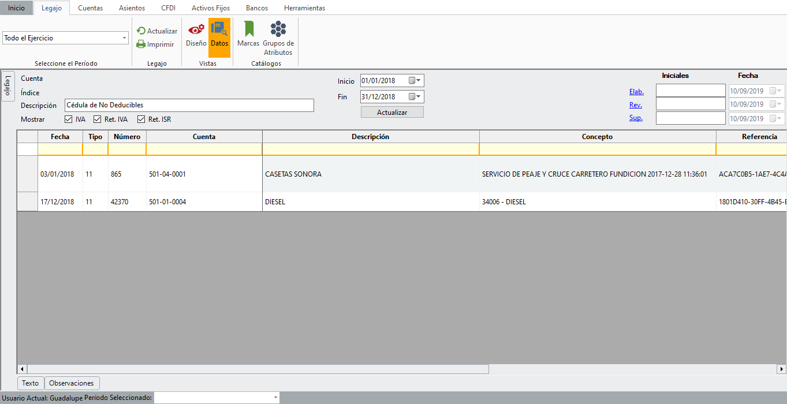Click into the Descripción text field

[x=189, y=105]
